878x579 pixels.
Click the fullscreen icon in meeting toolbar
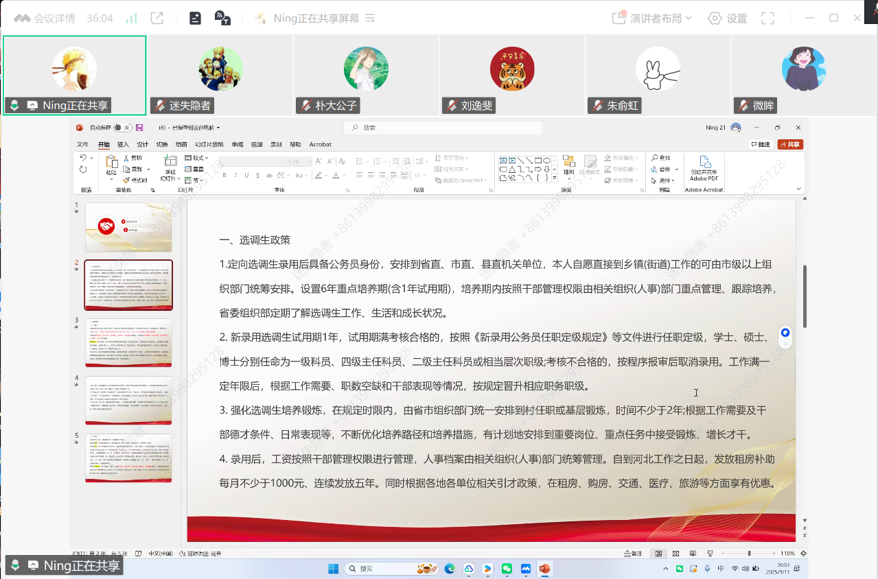click(768, 19)
